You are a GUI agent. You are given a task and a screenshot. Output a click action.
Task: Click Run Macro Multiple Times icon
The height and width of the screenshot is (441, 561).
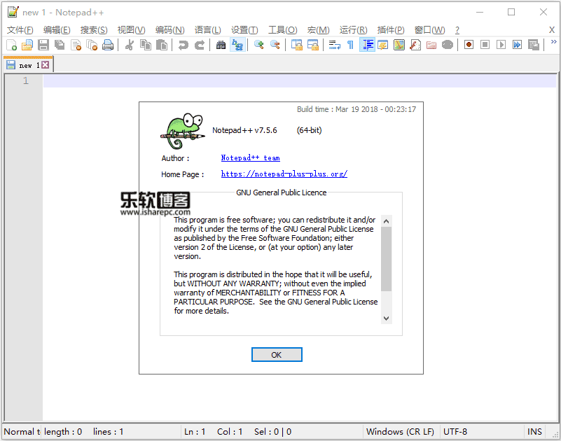coord(517,45)
